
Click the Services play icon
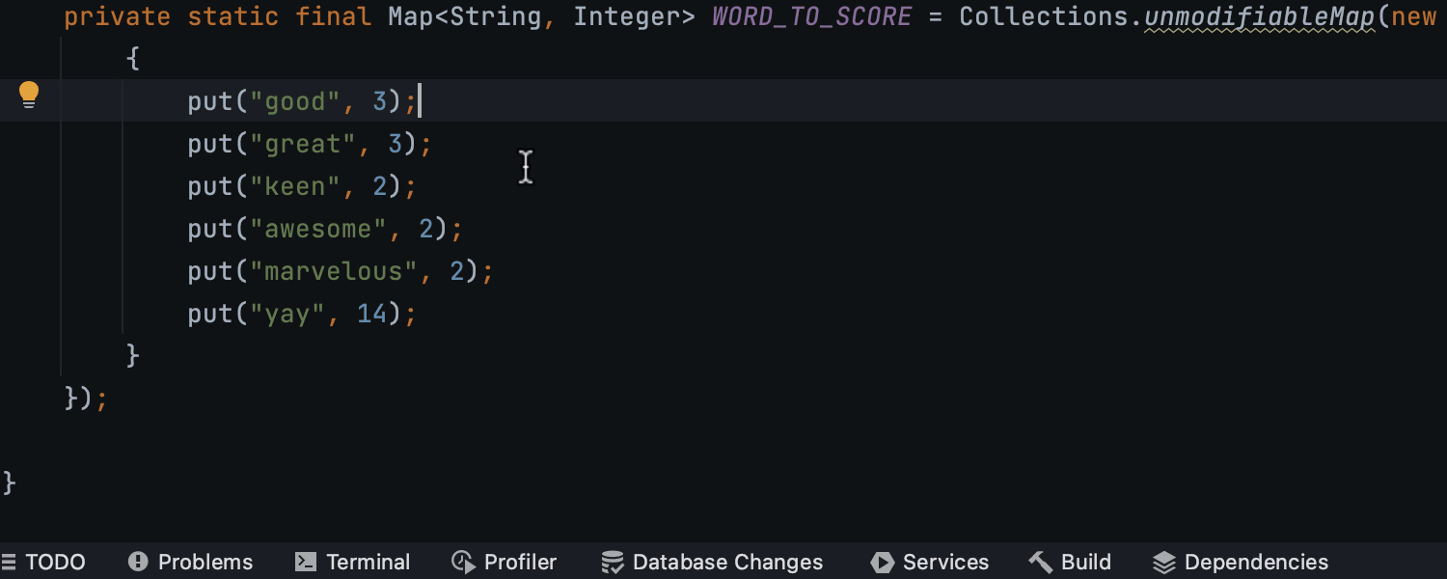tap(882, 562)
